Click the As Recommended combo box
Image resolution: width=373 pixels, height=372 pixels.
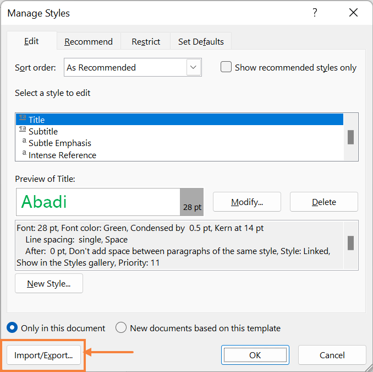click(x=133, y=67)
